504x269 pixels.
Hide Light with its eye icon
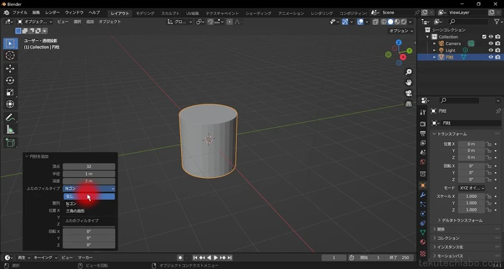click(x=491, y=50)
